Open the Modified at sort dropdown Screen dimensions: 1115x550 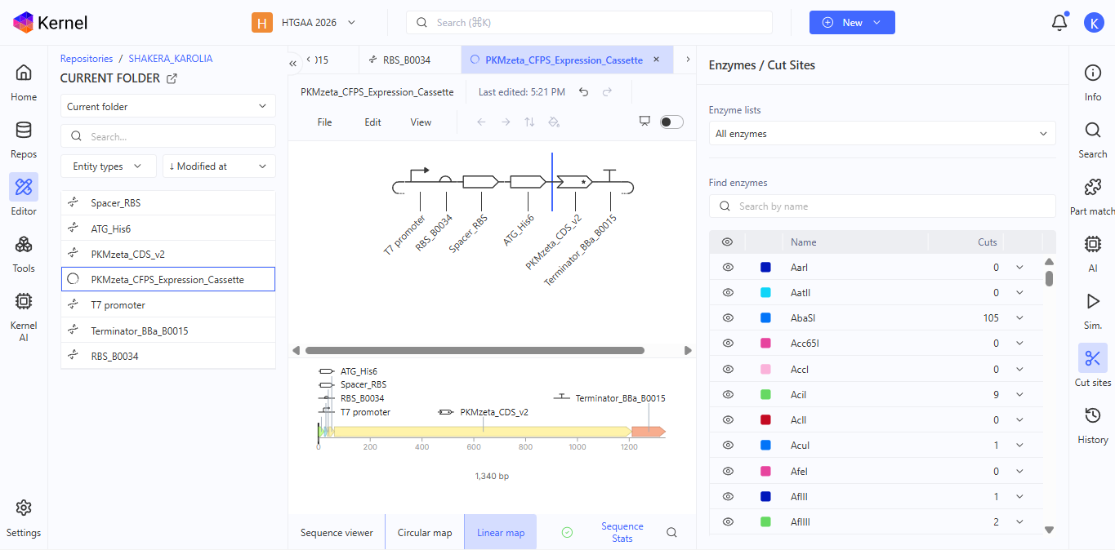[x=219, y=166]
